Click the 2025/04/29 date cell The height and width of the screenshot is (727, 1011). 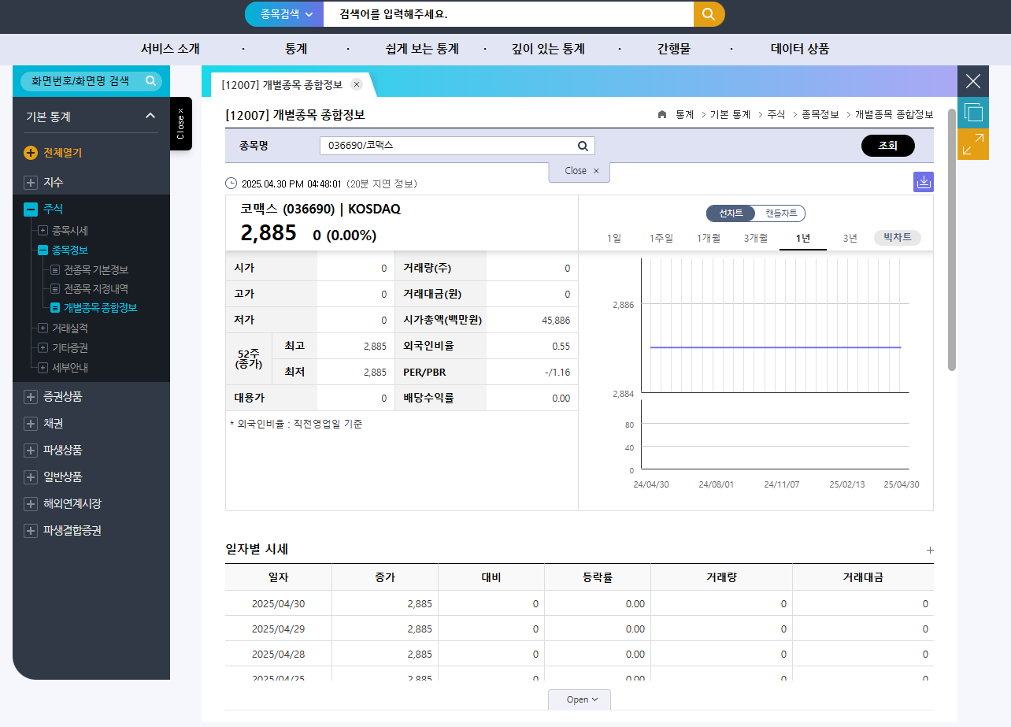(x=278, y=629)
